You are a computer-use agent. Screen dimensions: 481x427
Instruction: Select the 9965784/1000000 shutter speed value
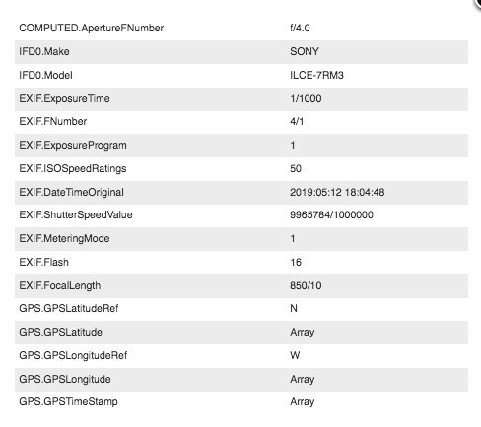[x=331, y=215]
